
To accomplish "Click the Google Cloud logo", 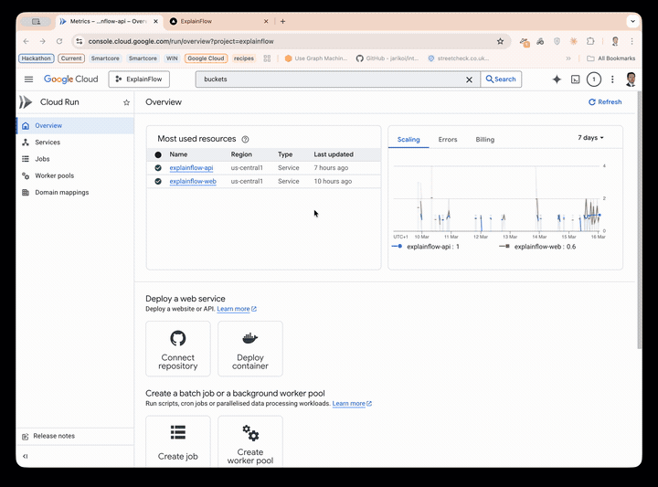I will [71, 79].
